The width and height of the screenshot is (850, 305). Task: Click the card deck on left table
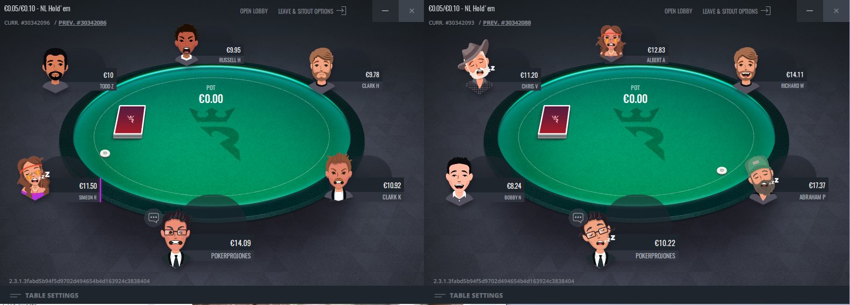coord(129,122)
